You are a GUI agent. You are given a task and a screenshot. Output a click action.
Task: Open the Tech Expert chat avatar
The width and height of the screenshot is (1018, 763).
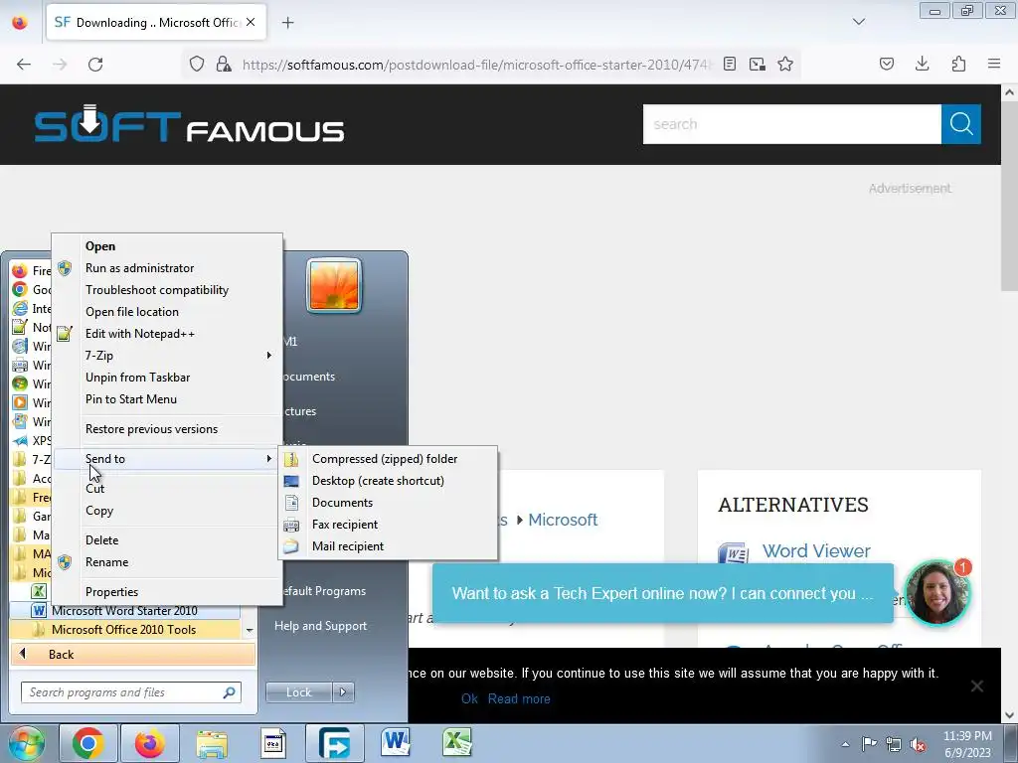[936, 592]
